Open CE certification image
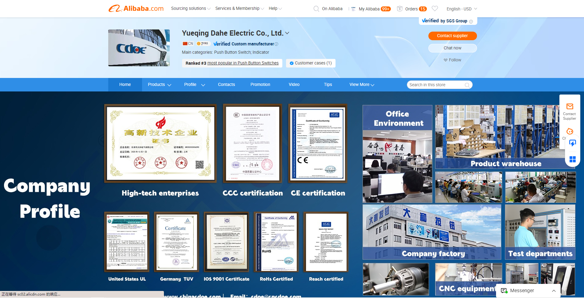The image size is (584, 298). pos(318,143)
